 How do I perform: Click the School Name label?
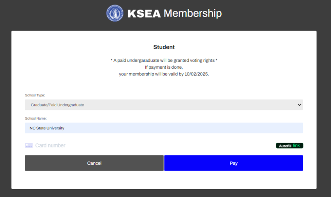pos(36,118)
